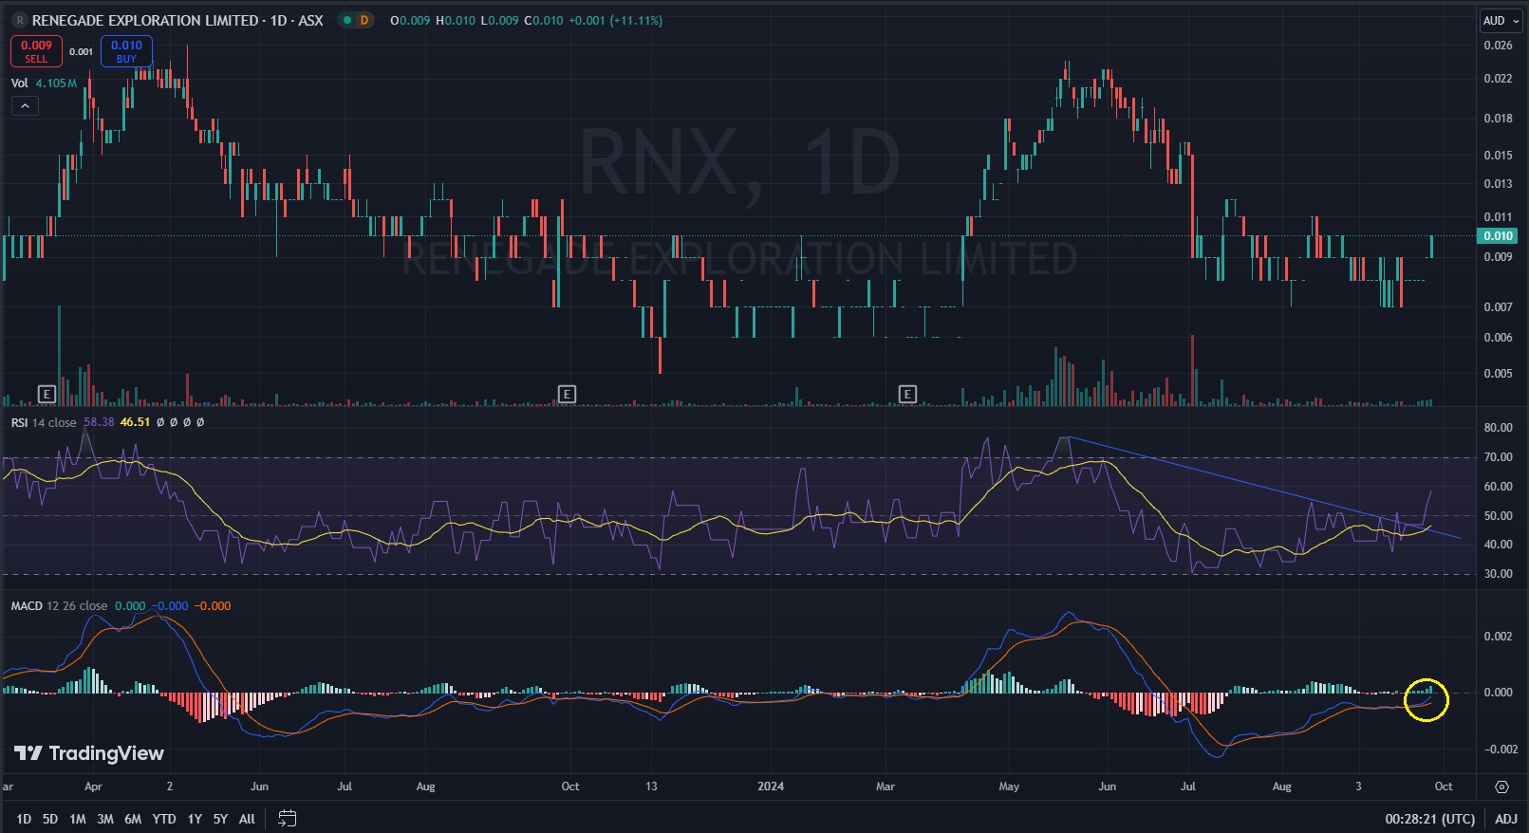Select the 1Y time range
This screenshot has height=833, width=1529.
[x=195, y=819]
